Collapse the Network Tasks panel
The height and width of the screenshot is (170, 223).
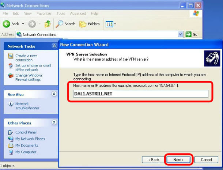54,46
